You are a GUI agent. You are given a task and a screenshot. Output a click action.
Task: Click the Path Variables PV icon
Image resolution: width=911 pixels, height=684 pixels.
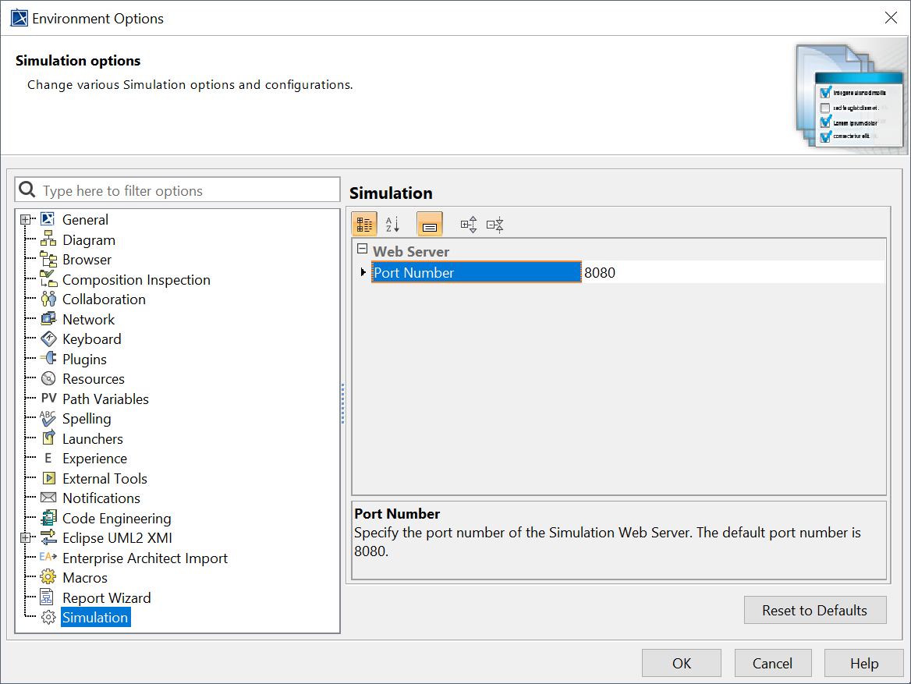coord(48,399)
